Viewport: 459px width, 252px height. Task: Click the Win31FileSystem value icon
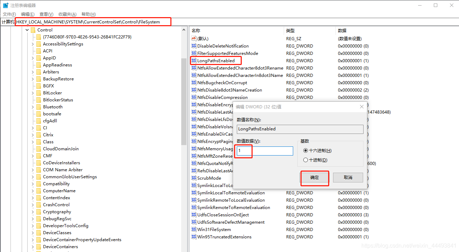(x=194, y=229)
